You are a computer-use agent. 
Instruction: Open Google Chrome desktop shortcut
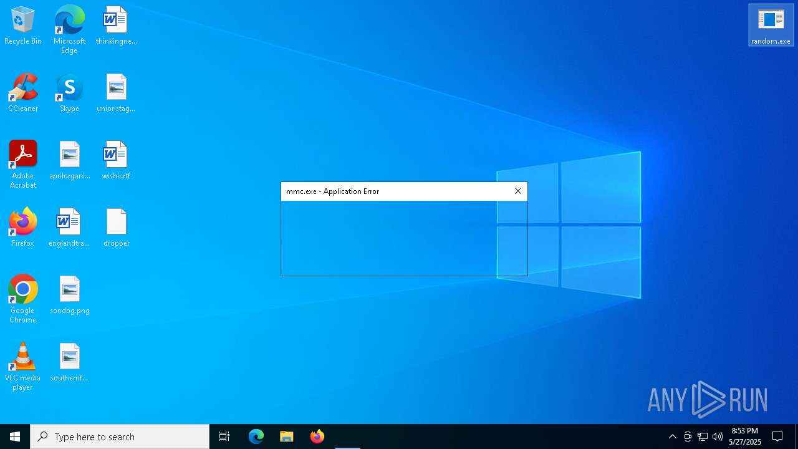click(23, 299)
